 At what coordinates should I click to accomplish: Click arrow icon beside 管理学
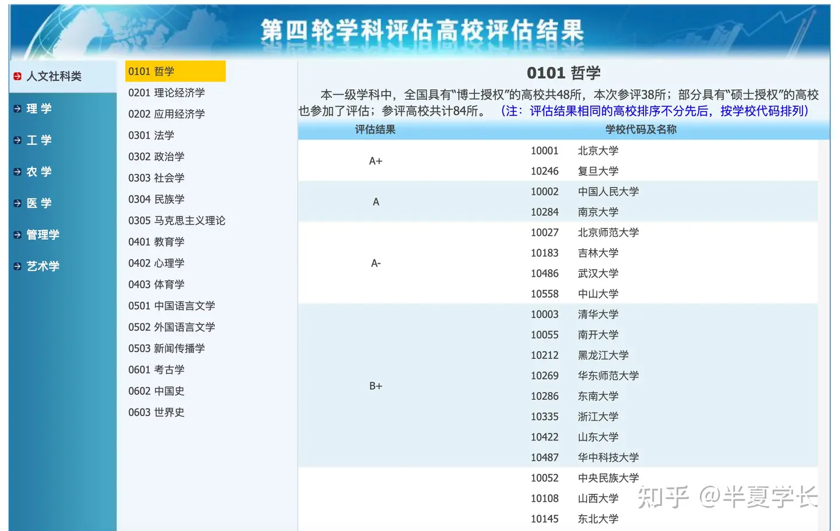click(17, 235)
